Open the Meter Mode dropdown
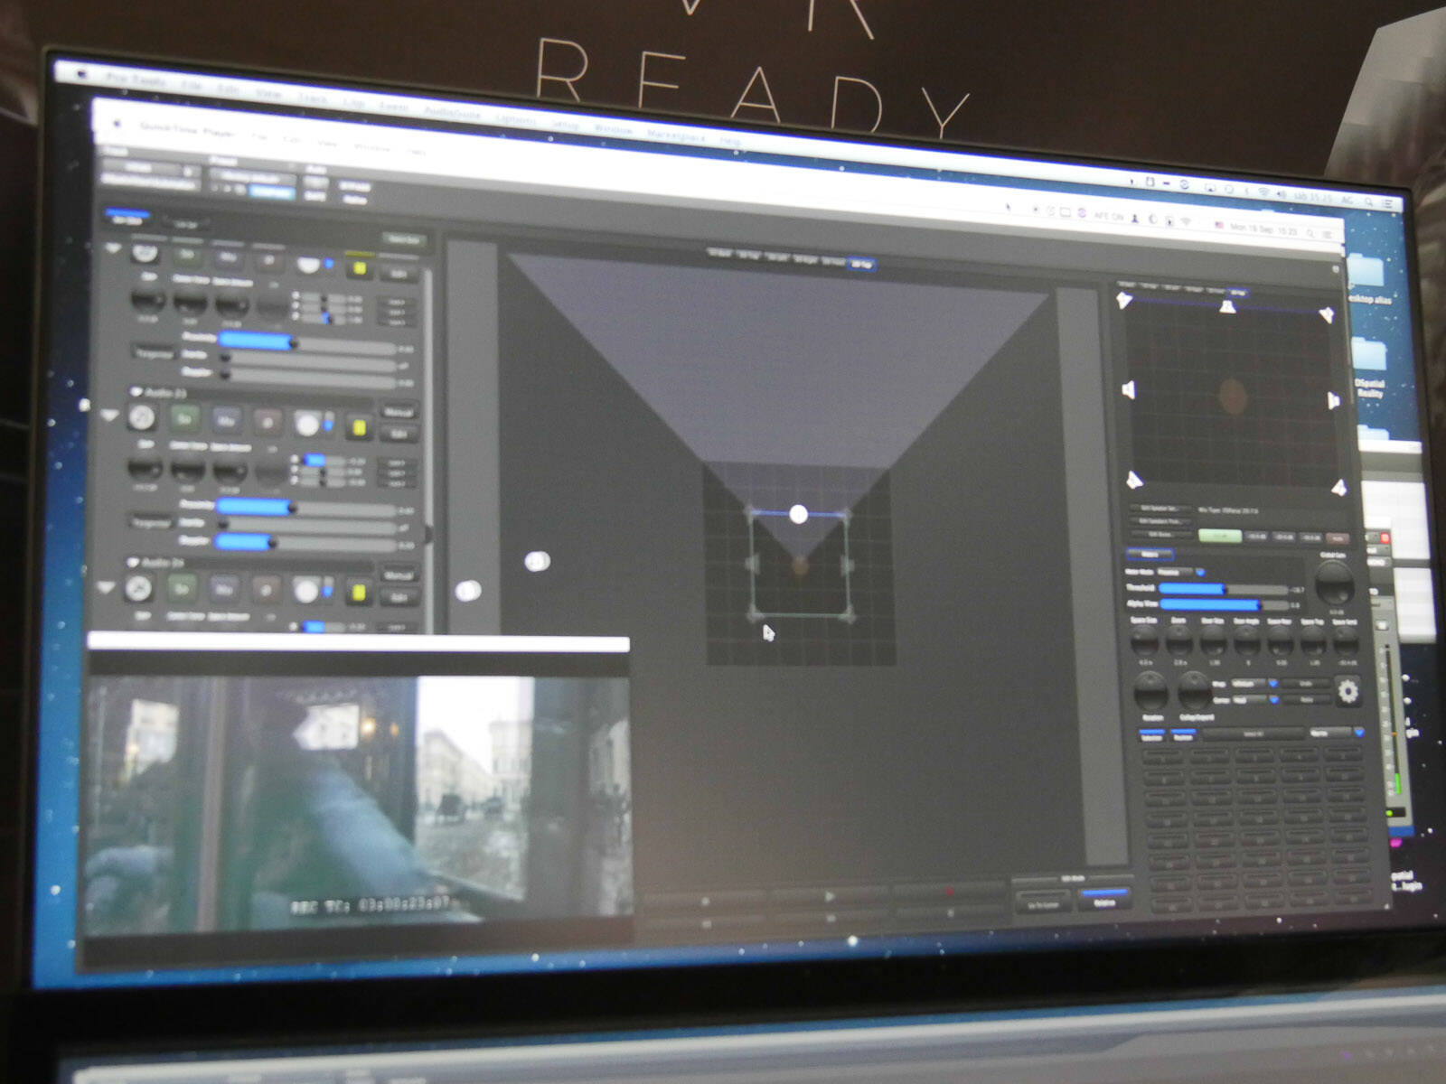The width and height of the screenshot is (1446, 1084). tap(1178, 572)
